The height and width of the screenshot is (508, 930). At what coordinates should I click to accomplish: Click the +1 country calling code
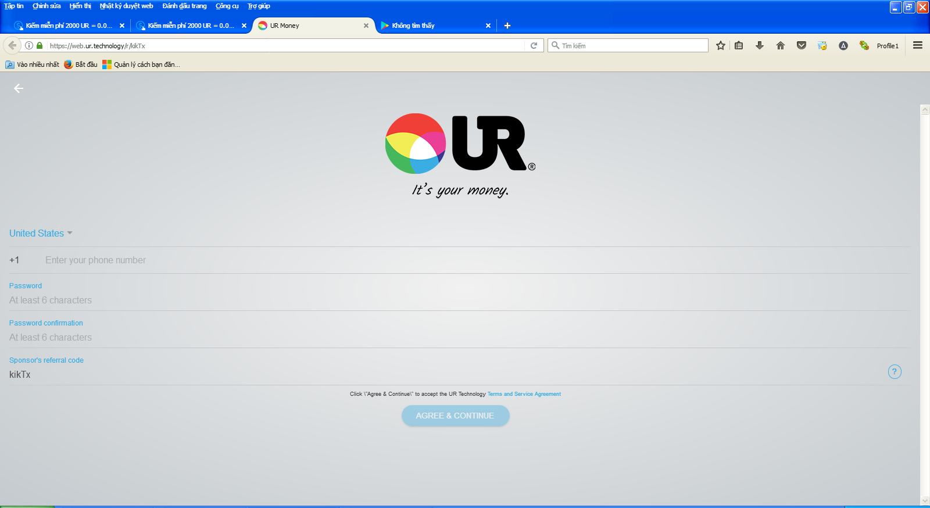click(x=15, y=260)
